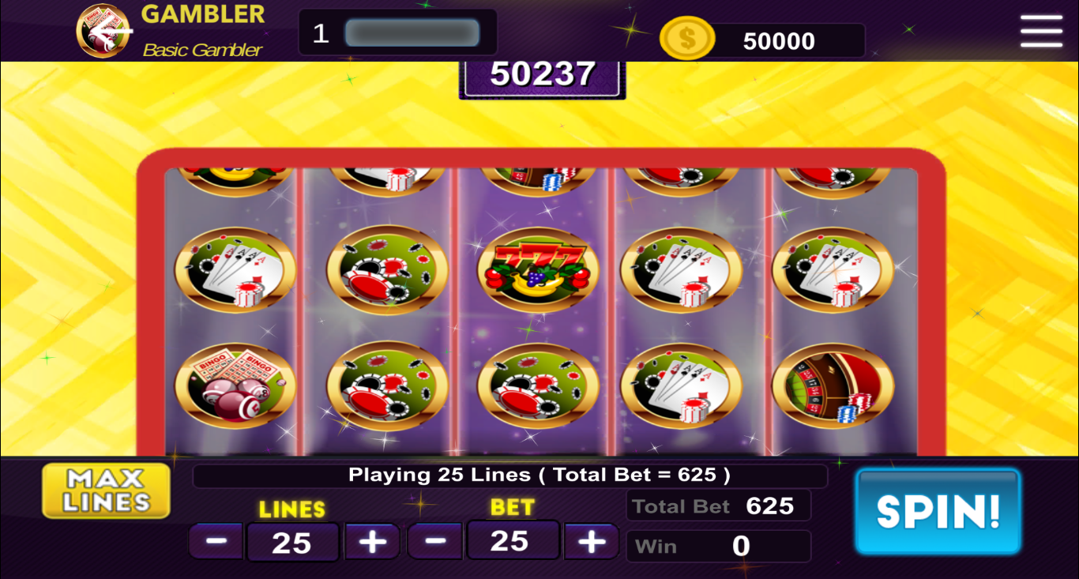The width and height of the screenshot is (1079, 579).
Task: Click the MAX LINES button
Action: coord(107,491)
